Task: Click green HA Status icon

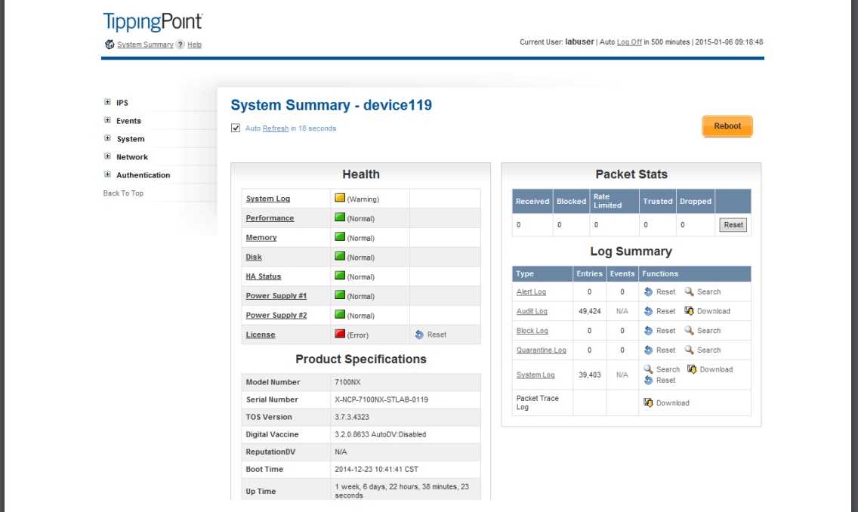Action: click(340, 276)
